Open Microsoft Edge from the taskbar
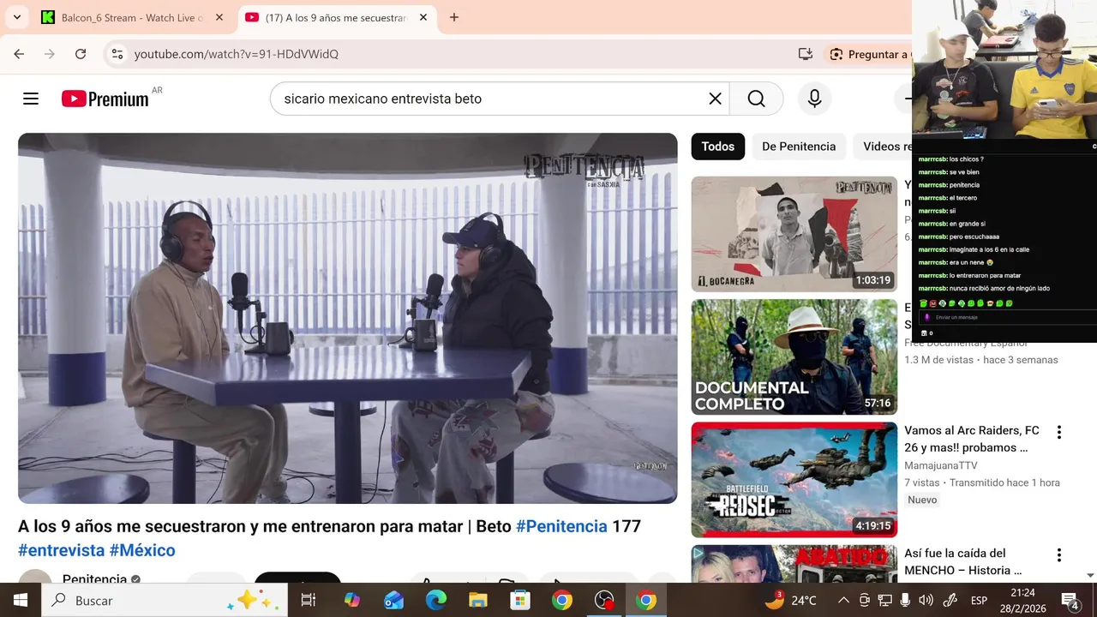The width and height of the screenshot is (1097, 617). point(436,601)
